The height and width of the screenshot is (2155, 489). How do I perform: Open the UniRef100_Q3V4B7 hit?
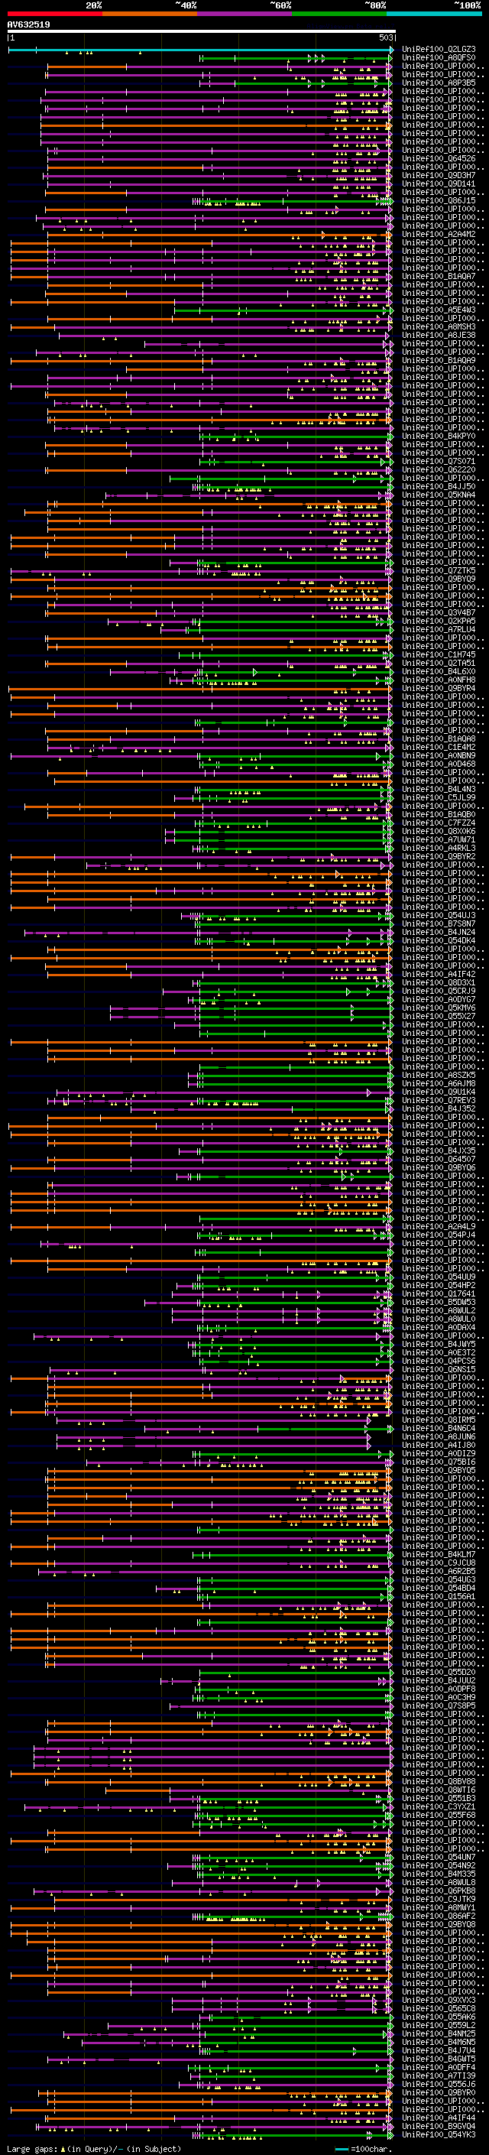pyautogui.click(x=438, y=612)
